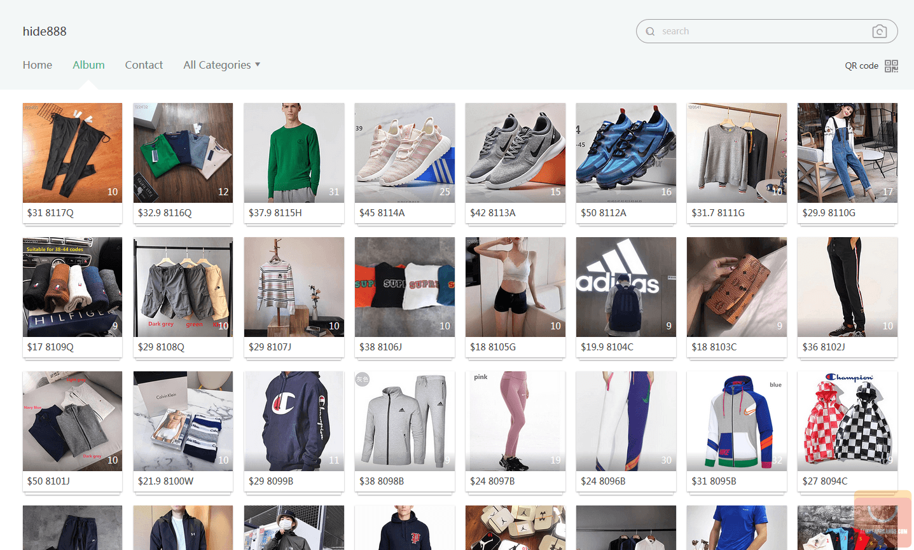The height and width of the screenshot is (550, 914).
Task: Click the $29 8108Q caption
Action: [x=161, y=347]
